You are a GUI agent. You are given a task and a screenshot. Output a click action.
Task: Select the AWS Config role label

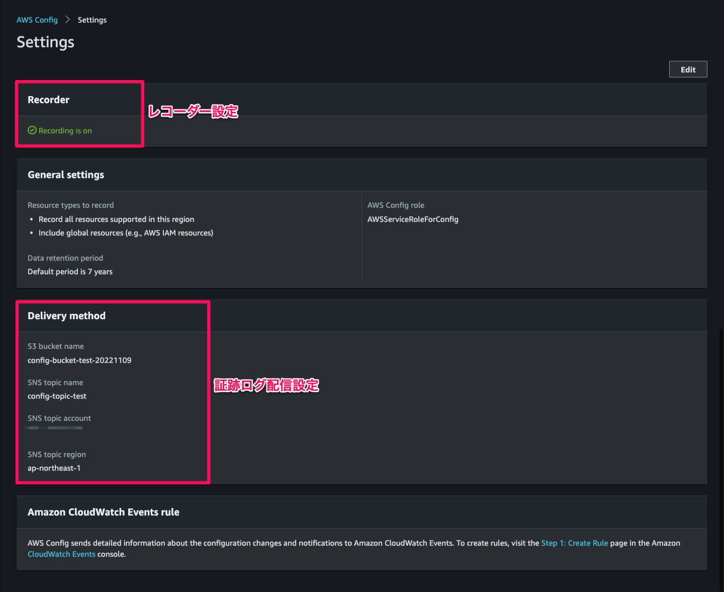pos(396,205)
